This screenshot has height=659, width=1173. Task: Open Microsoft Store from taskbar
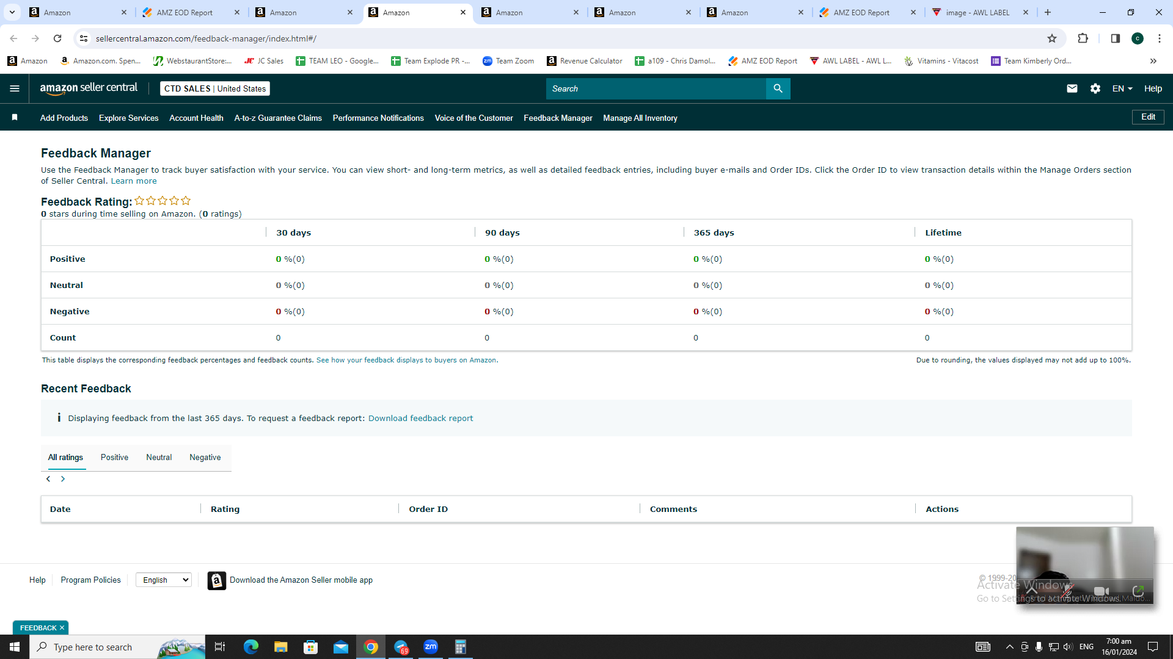311,647
